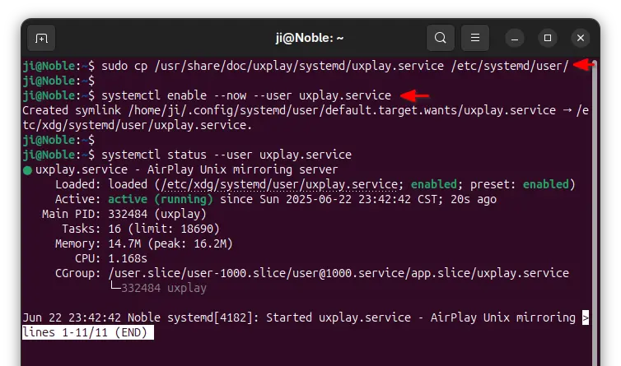Click the /etc/systemd/user/ destination path
Screen dimensions: 621x366
tap(510, 66)
